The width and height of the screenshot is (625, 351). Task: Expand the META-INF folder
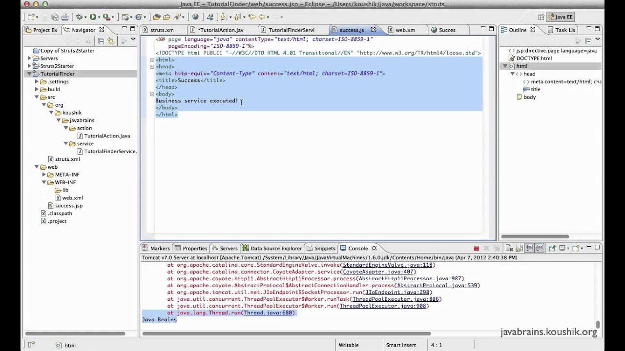(44, 175)
